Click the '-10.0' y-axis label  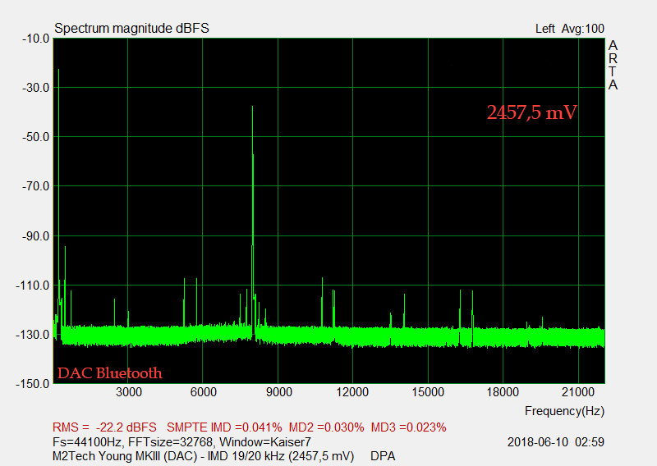click(x=35, y=39)
